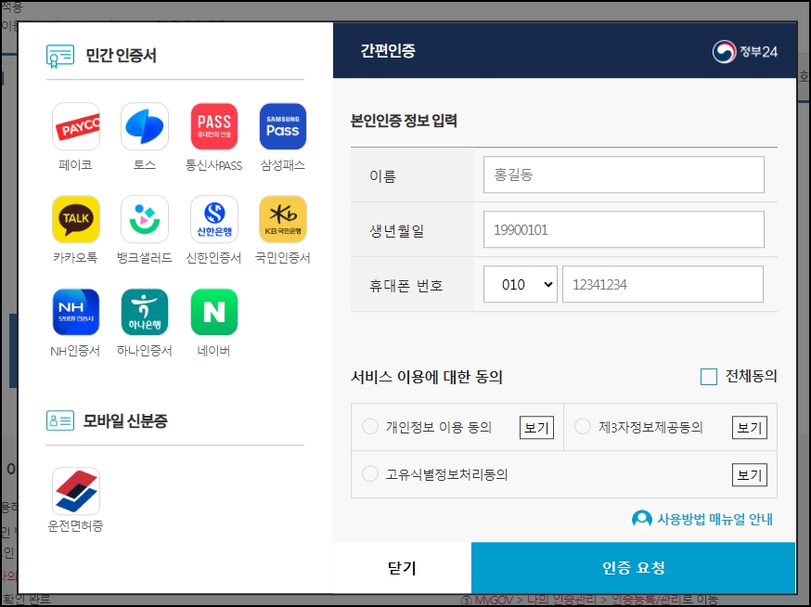View 제3자정보제공동의 terms with 보기
The width and height of the screenshot is (811, 607).
[x=750, y=428]
